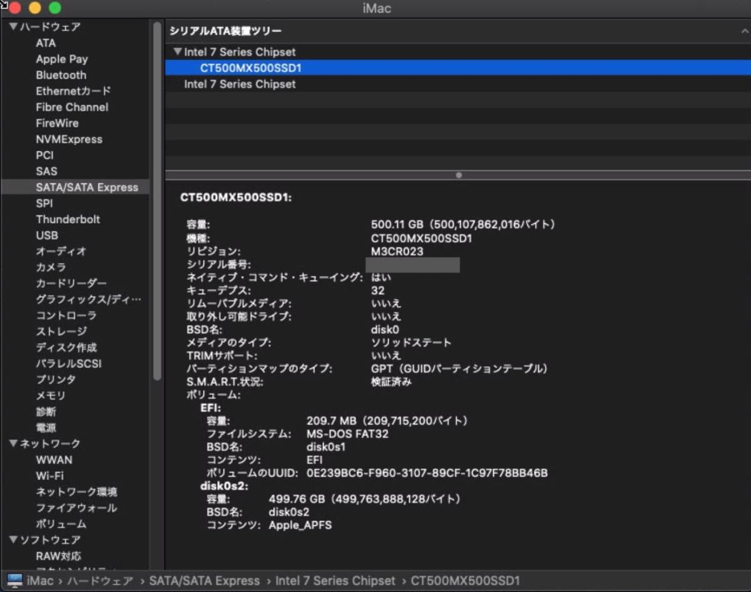Select Ethernetカード in the sidebar
The width and height of the screenshot is (751, 592).
(x=73, y=91)
